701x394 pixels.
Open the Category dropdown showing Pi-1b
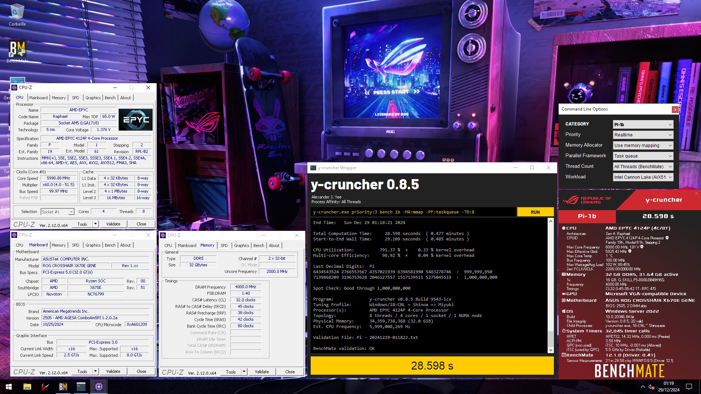click(x=643, y=124)
